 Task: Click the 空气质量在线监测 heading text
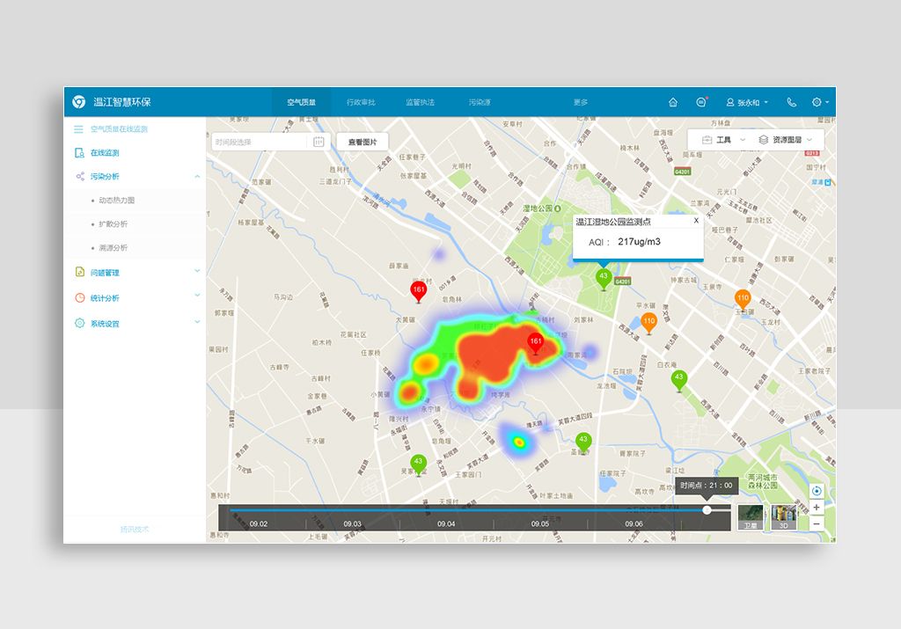119,129
